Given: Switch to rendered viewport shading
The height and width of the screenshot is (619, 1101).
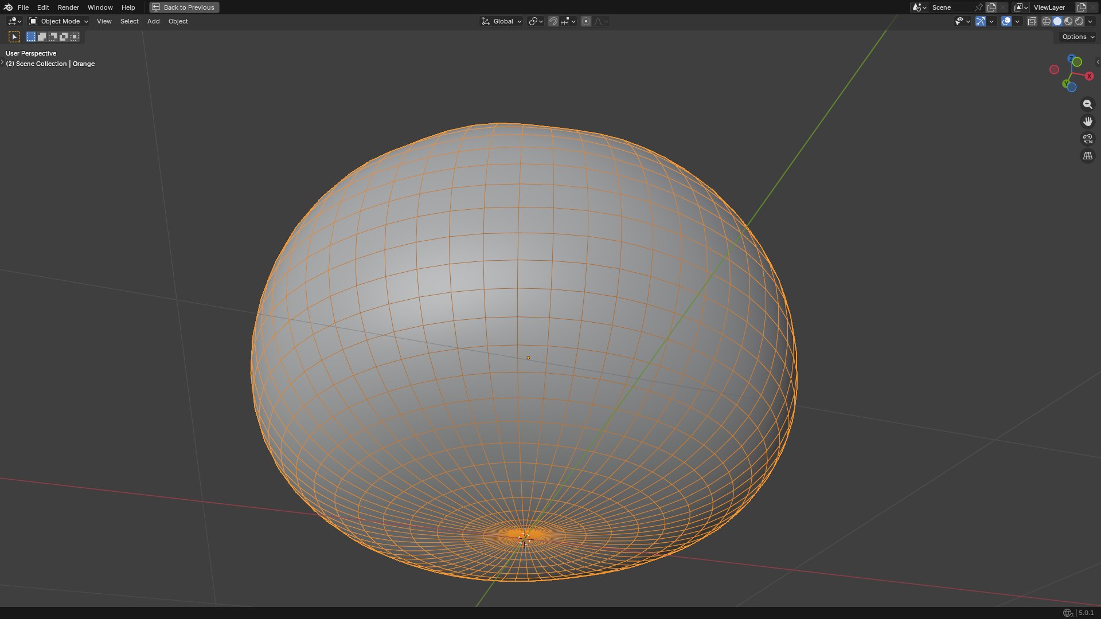Looking at the screenshot, I should pos(1079,21).
